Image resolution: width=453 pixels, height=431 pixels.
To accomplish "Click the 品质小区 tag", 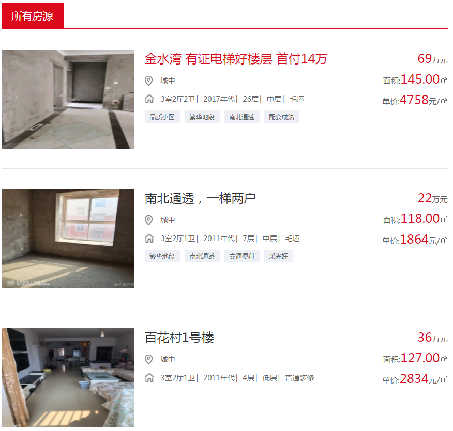I will point(162,117).
